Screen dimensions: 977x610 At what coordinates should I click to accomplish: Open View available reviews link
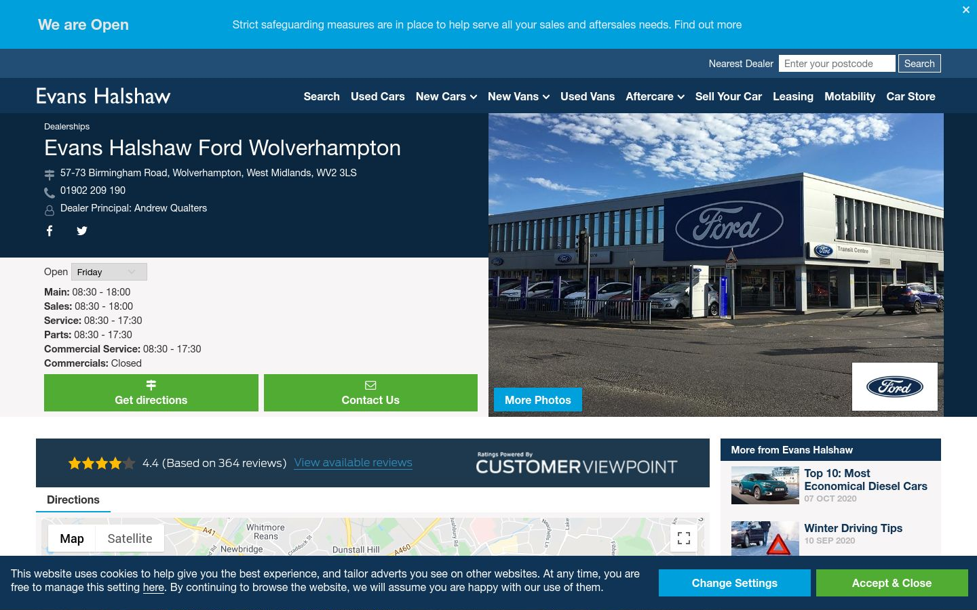coord(353,463)
